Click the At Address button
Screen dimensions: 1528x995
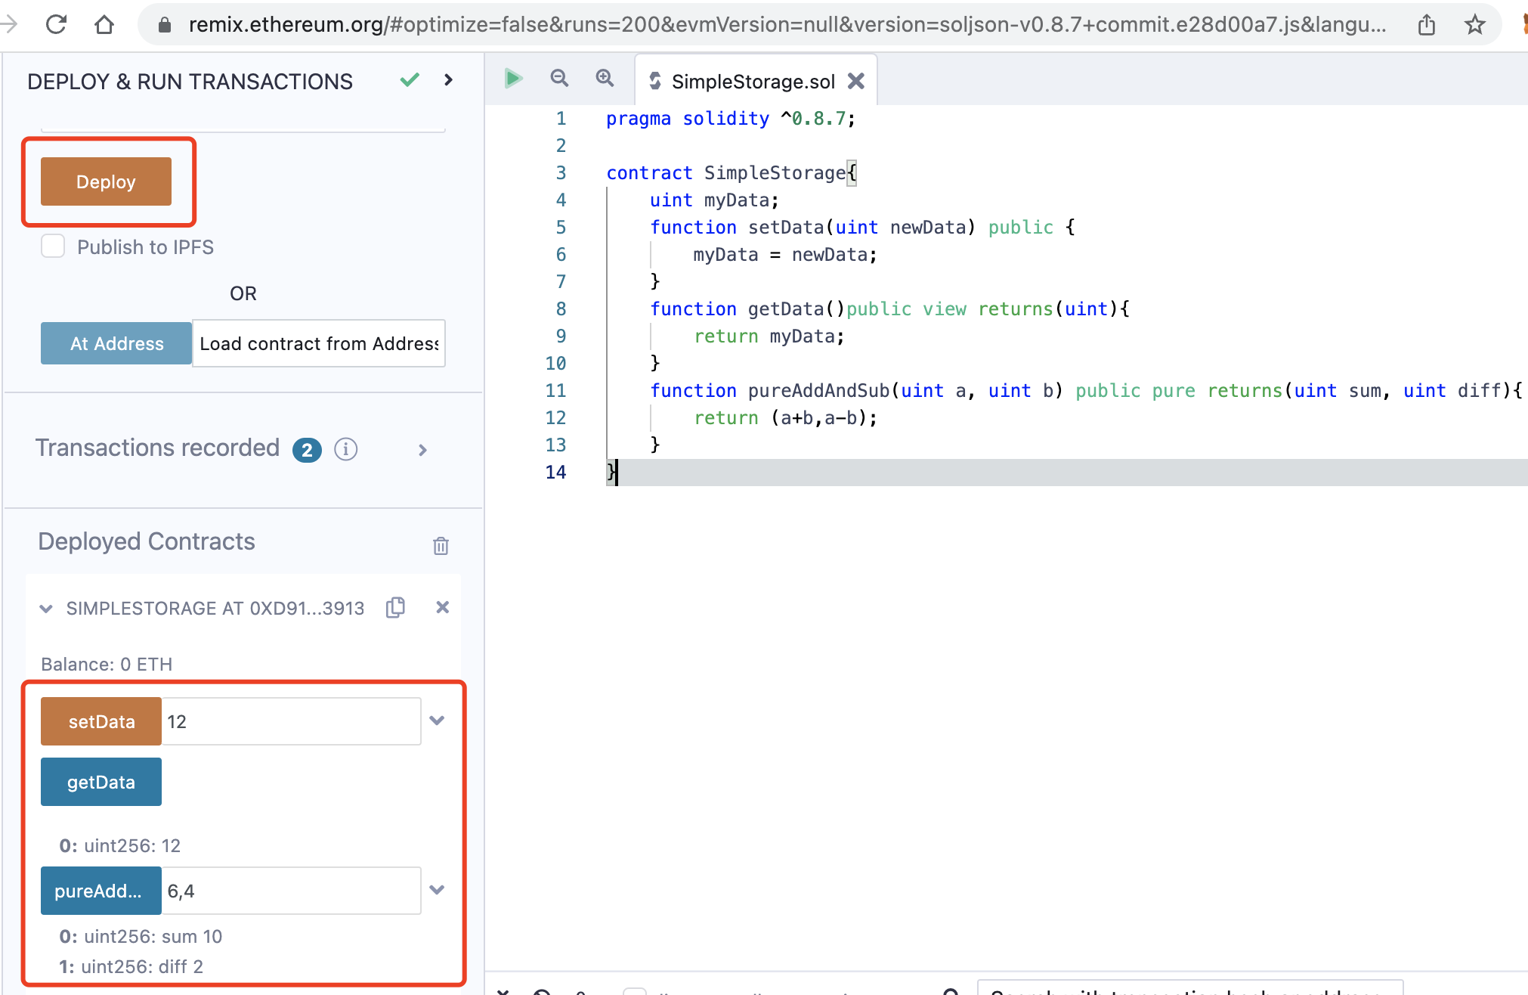[116, 343]
